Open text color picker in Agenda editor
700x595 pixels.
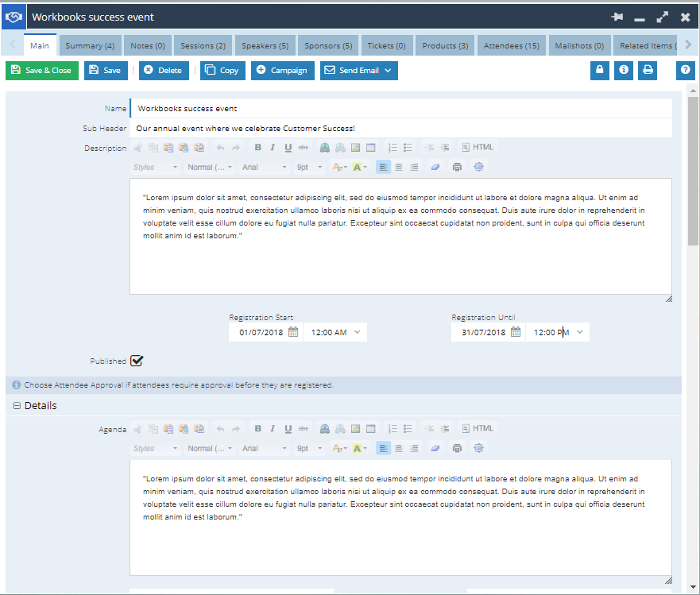339,449
